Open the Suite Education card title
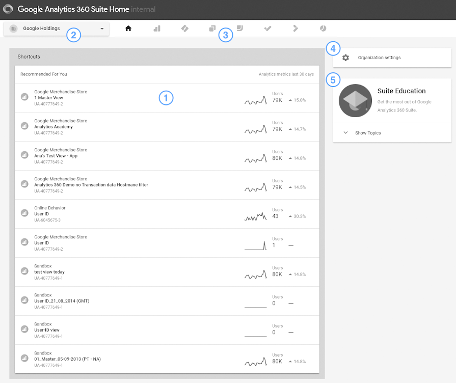 401,91
